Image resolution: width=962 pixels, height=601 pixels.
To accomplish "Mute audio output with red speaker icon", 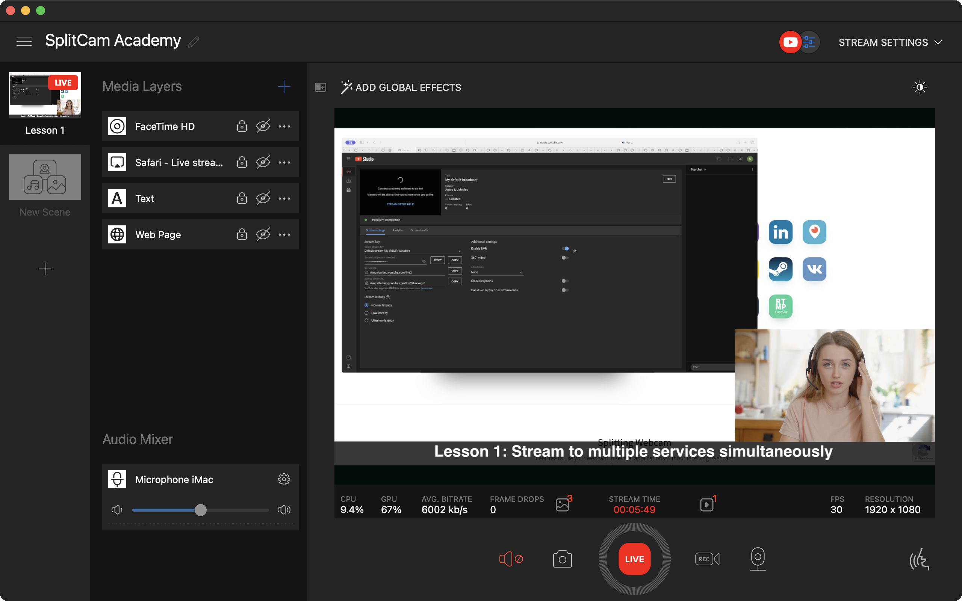I will click(x=511, y=559).
